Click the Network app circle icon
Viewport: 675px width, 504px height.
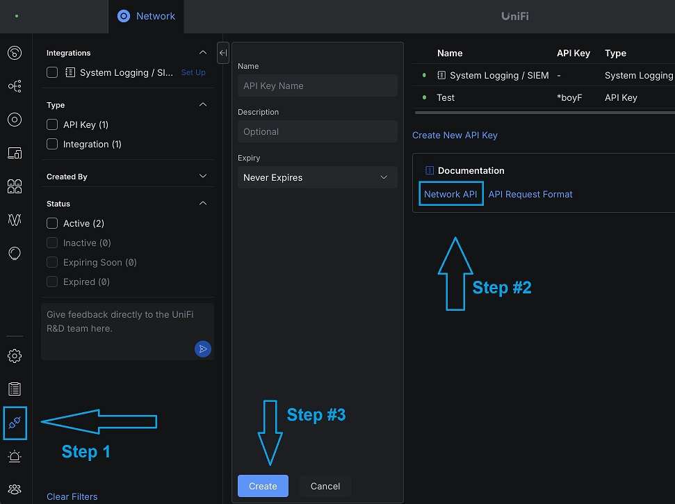124,17
